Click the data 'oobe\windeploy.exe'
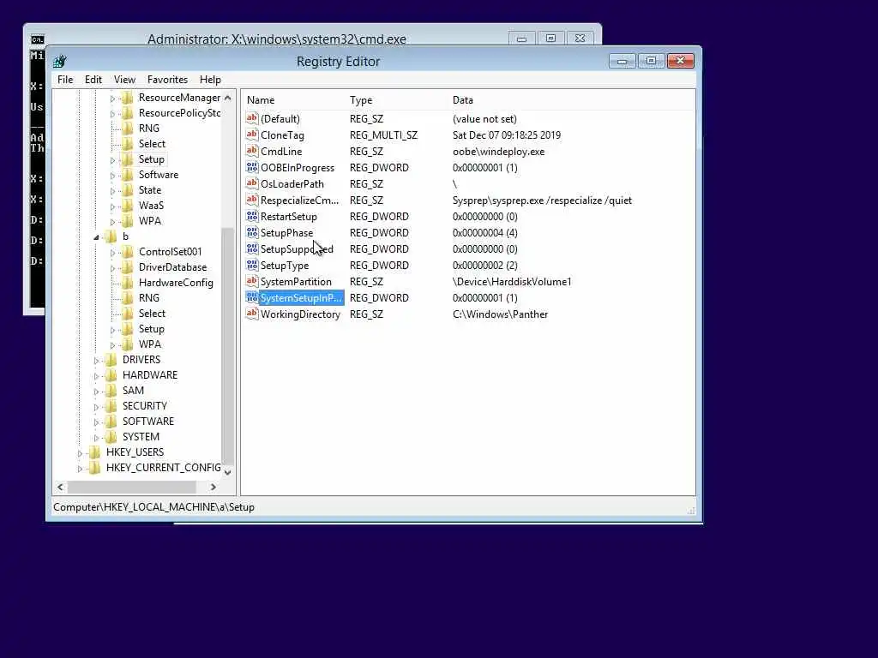878x658 pixels. 498,152
